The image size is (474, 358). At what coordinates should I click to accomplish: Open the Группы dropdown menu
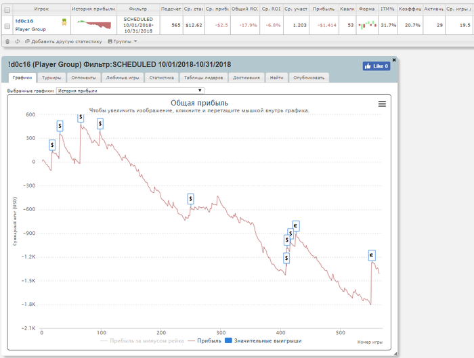(x=123, y=41)
